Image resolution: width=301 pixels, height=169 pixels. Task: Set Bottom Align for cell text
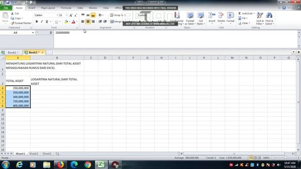[x=93, y=15]
